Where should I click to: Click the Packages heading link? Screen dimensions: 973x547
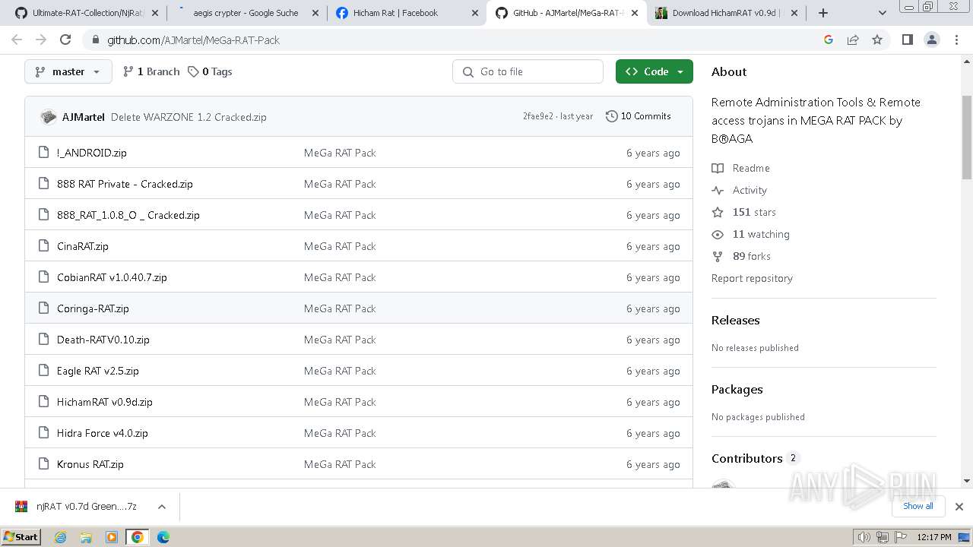[737, 389]
